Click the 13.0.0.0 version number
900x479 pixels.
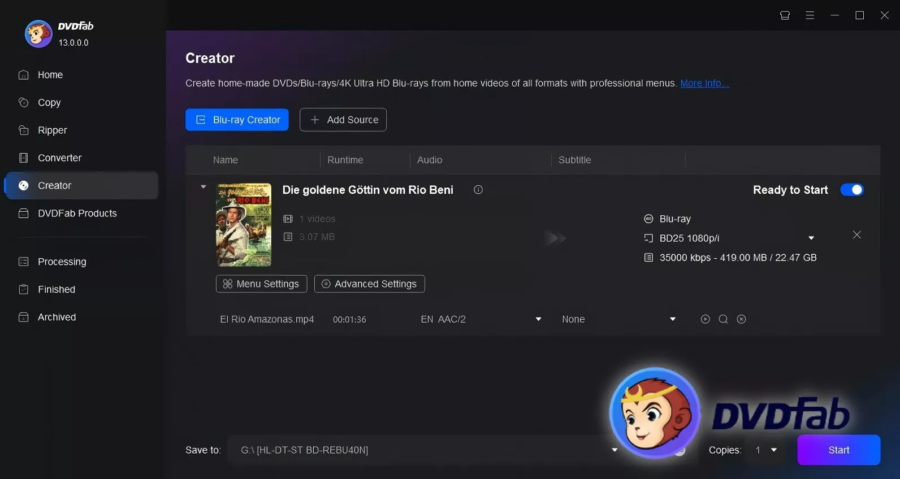[73, 42]
